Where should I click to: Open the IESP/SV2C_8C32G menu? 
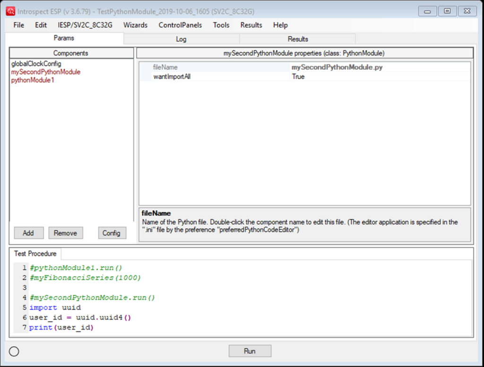pyautogui.click(x=85, y=25)
